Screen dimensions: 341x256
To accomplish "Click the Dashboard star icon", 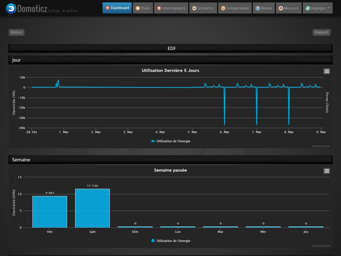I will [x=107, y=7].
